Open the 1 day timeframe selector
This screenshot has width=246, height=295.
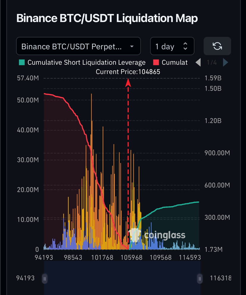(x=172, y=46)
